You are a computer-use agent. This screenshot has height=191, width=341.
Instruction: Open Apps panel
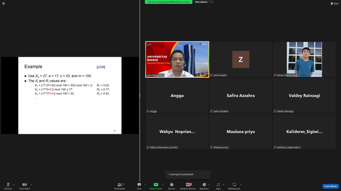(x=218, y=186)
